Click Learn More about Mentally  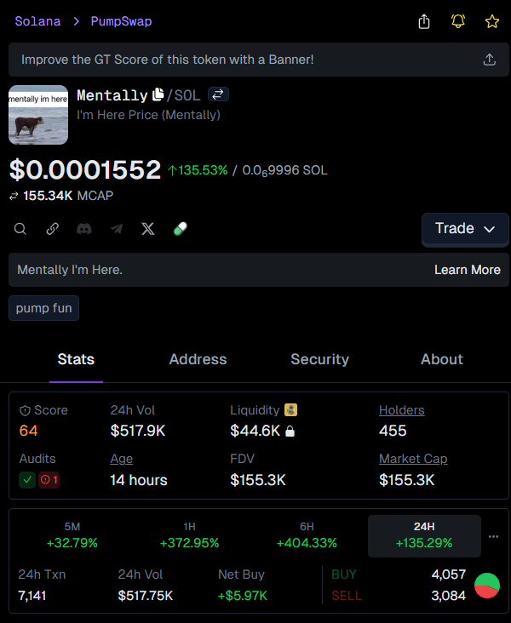click(x=468, y=270)
